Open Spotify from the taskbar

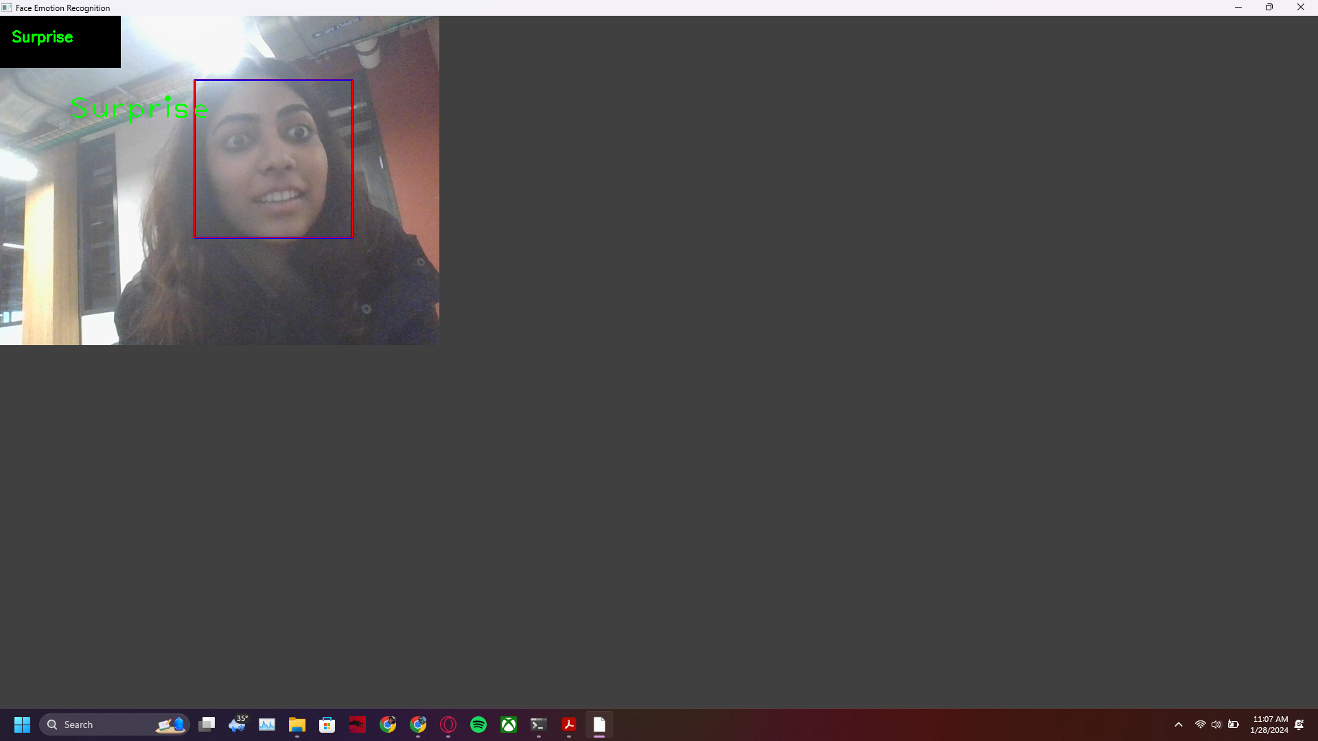[x=478, y=725]
